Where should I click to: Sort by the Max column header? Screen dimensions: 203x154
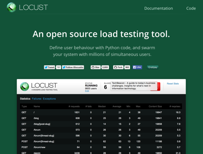(138, 106)
